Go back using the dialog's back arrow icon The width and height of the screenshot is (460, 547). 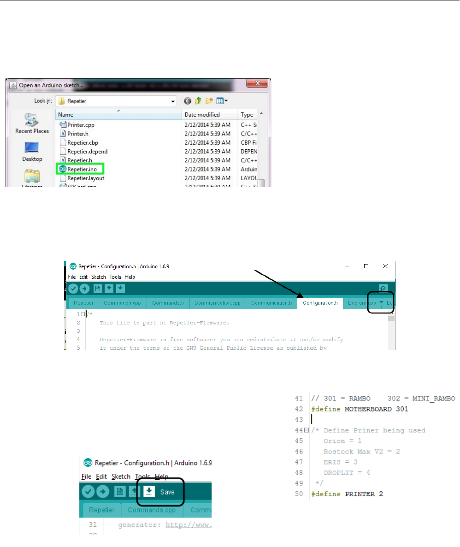pos(188,101)
